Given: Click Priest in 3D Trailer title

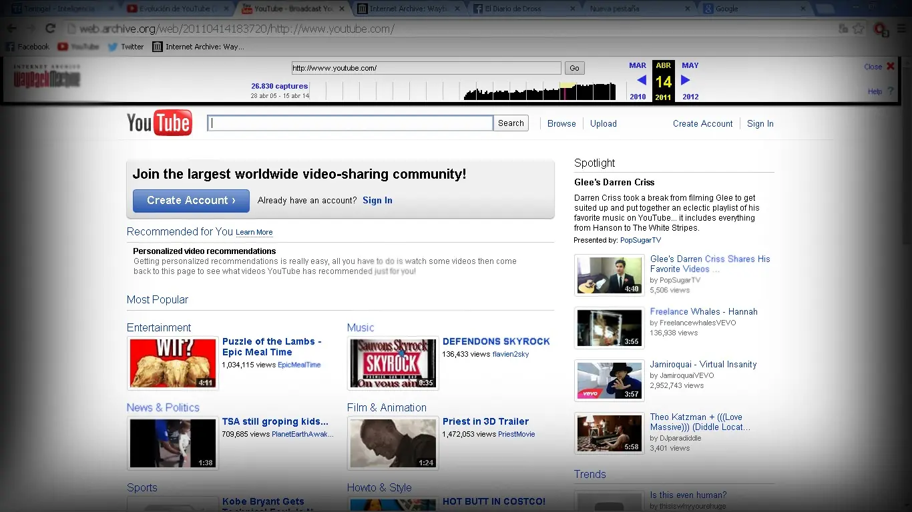Looking at the screenshot, I should [x=485, y=421].
